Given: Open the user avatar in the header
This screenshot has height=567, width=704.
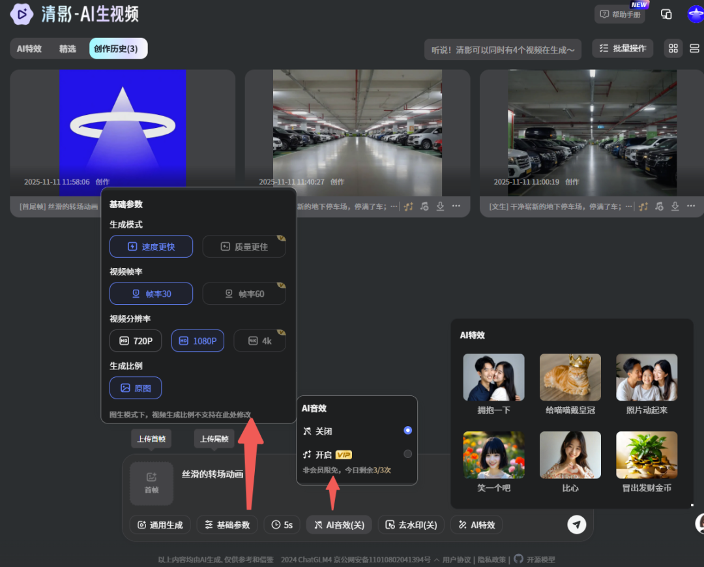Looking at the screenshot, I should [696, 14].
